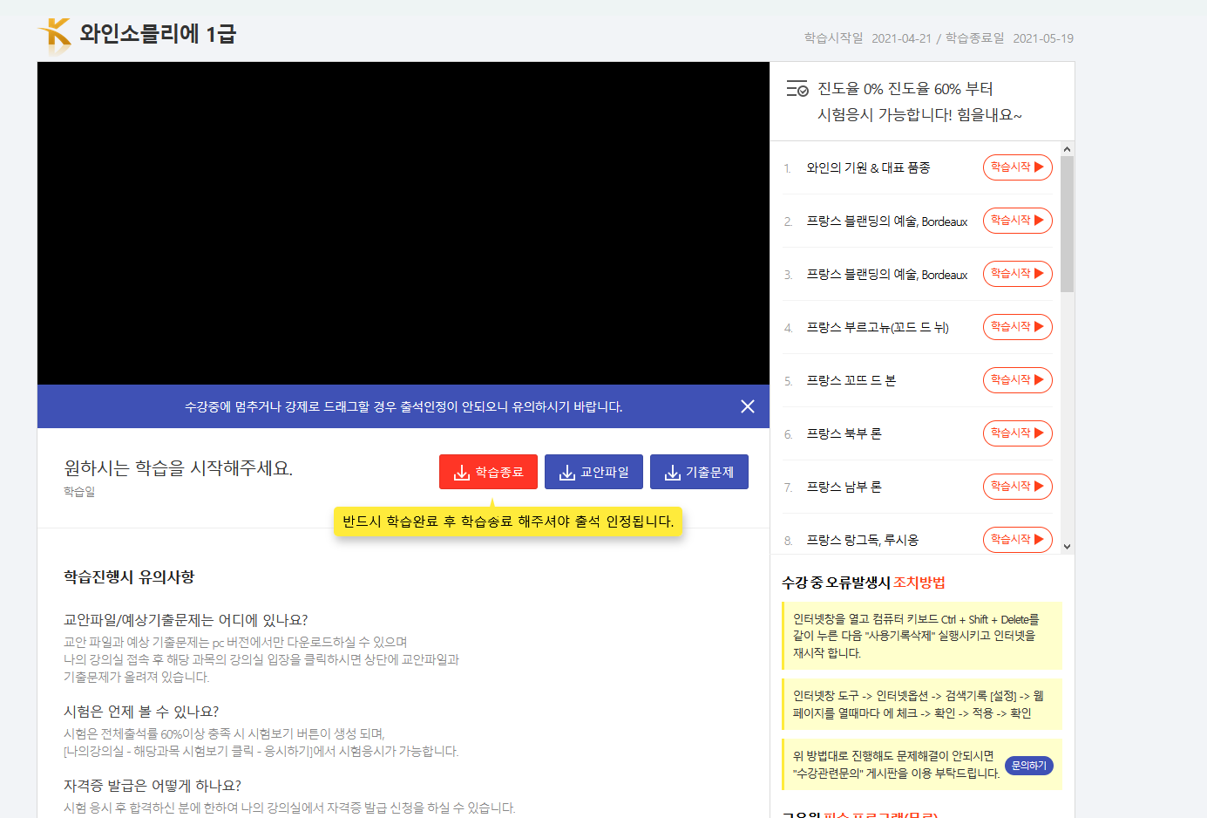
Task: Start lesson 3 프랑스 블랜딩의 예술, Bordeaux
Action: [1017, 274]
